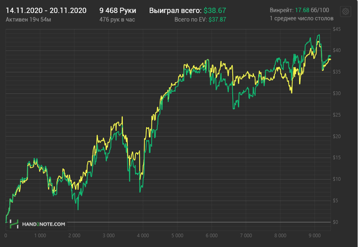The width and height of the screenshot is (358, 247).
Task: Click the 'Винрейт:' label
Action: [x=281, y=10]
